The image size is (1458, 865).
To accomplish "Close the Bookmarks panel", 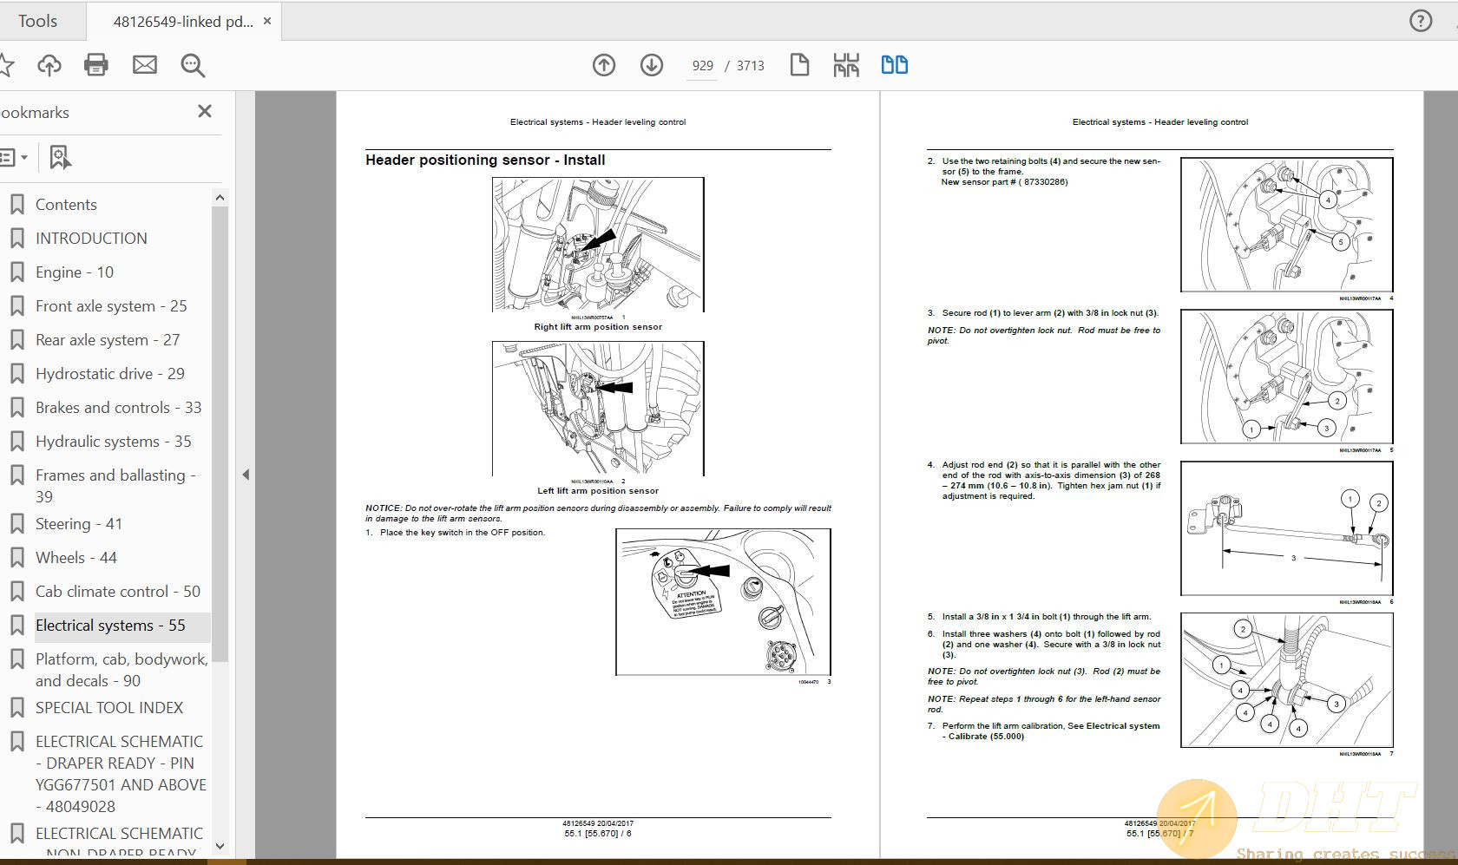I will click(x=205, y=111).
